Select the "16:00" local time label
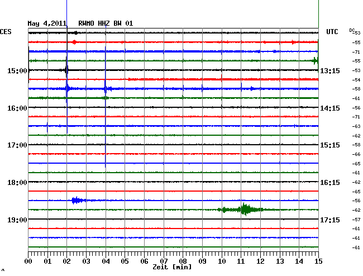 [x=17, y=108]
